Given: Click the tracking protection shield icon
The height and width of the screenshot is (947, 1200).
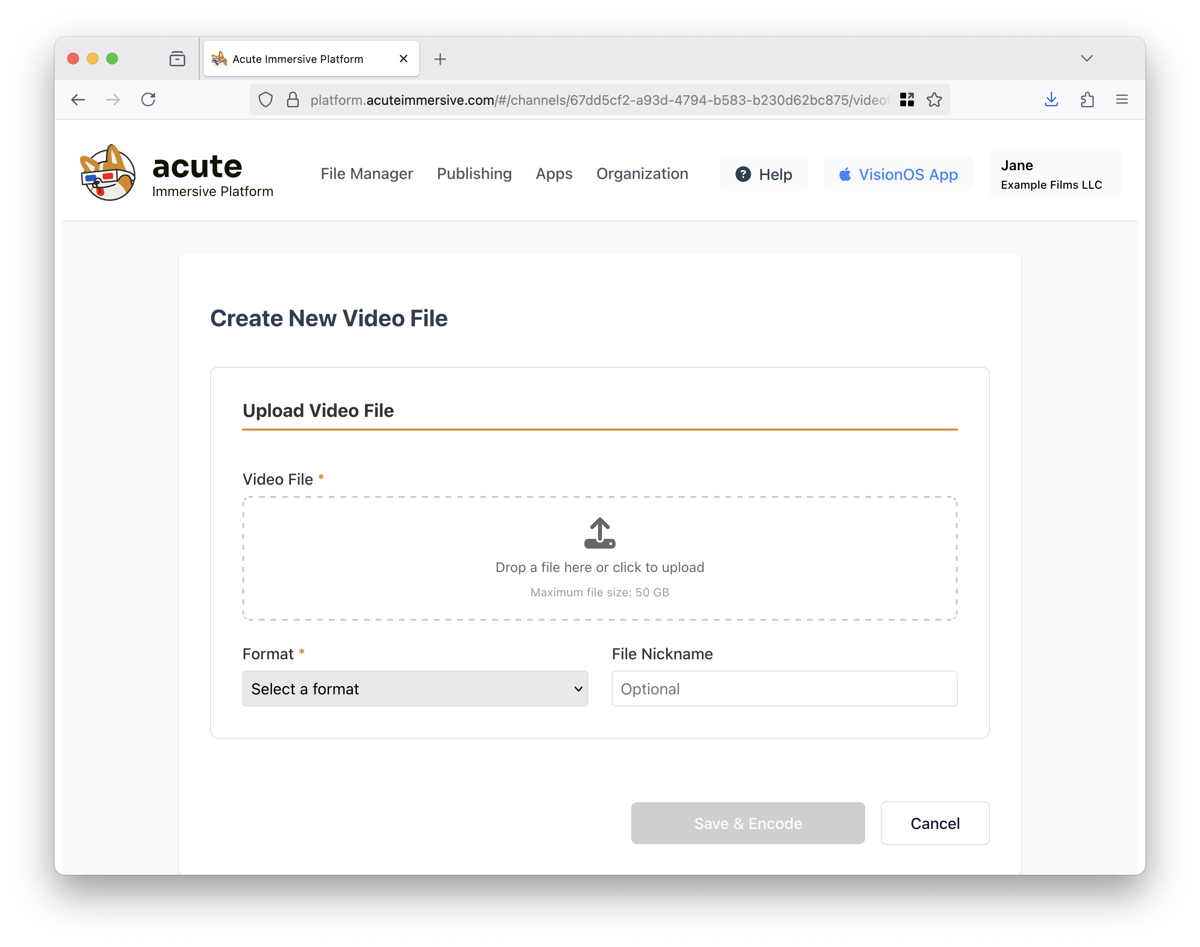Looking at the screenshot, I should [266, 100].
